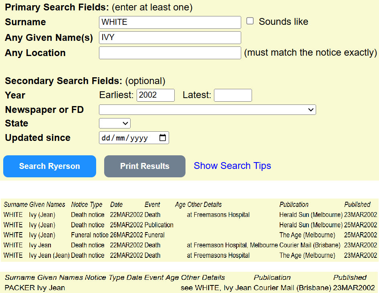Click 'at Freemason Hospital, Melbourne' detail
Image resolution: width=379 pixels, height=293 pixels.
tap(232, 245)
